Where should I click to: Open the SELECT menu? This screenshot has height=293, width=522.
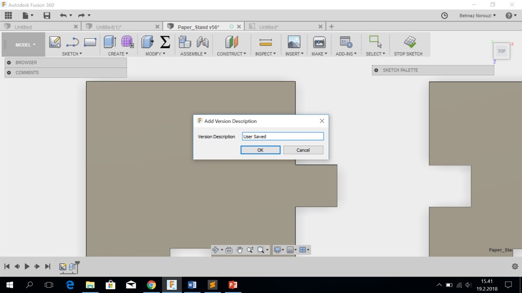(x=375, y=54)
